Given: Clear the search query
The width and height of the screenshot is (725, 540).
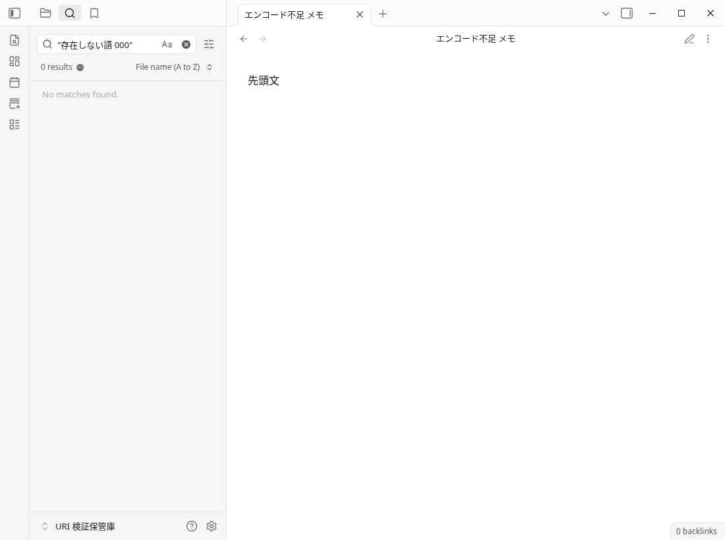Looking at the screenshot, I should tap(186, 44).
